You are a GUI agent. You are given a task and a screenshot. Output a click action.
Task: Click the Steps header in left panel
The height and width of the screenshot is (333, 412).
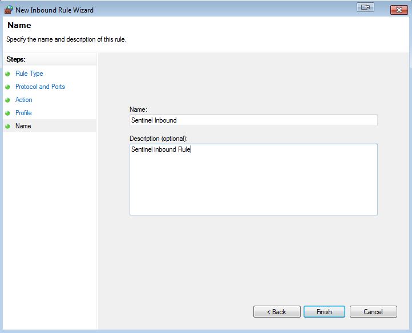(16, 59)
